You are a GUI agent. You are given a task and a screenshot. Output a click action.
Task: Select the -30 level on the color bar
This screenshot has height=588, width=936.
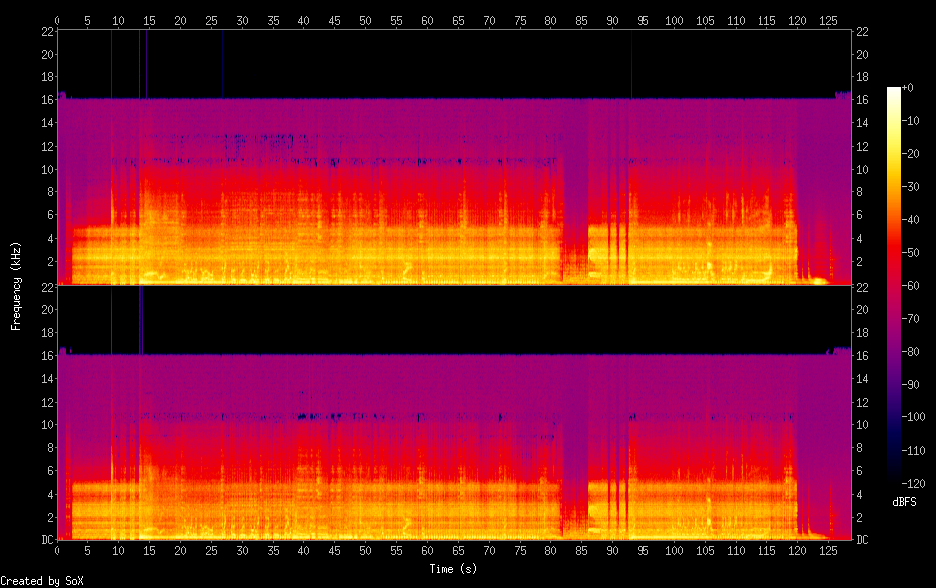[x=894, y=187]
